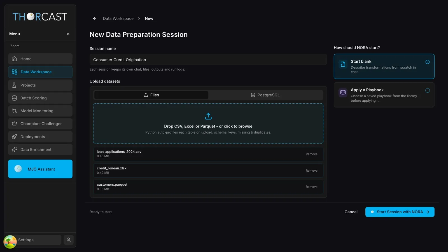Edit the Session name input field
The width and height of the screenshot is (448, 252).
pyautogui.click(x=208, y=60)
